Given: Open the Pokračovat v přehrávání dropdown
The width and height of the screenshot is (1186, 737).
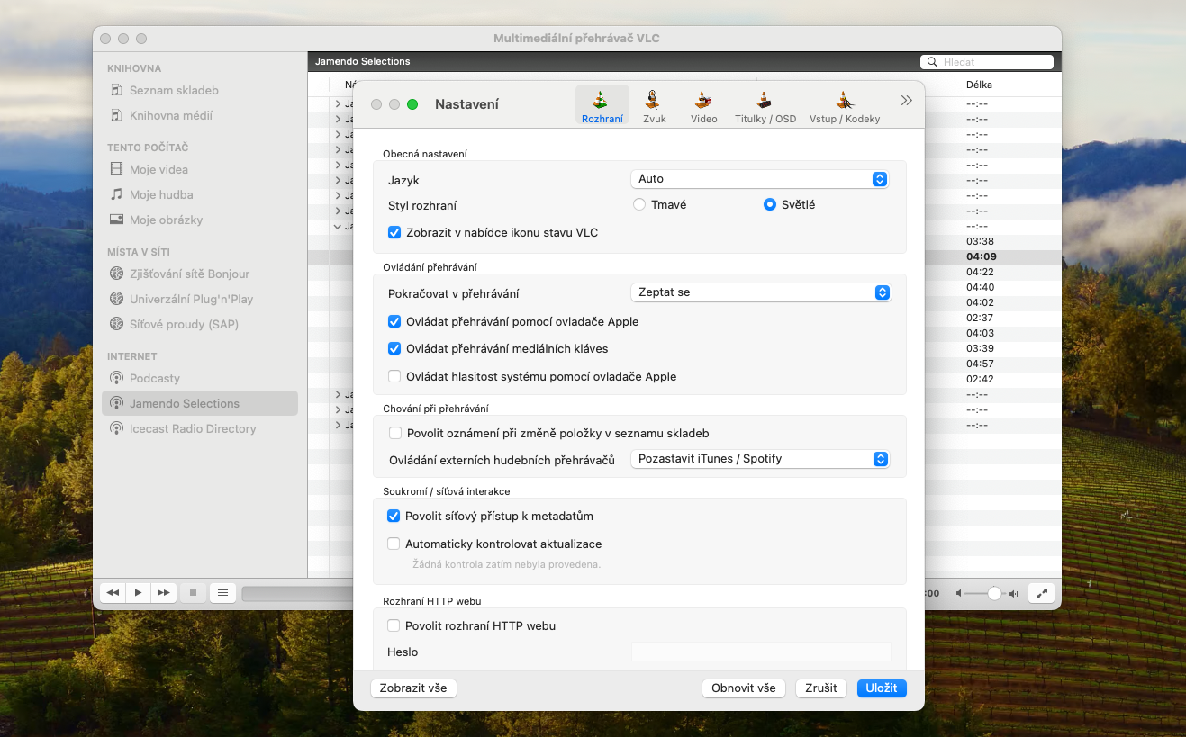Looking at the screenshot, I should [x=759, y=292].
